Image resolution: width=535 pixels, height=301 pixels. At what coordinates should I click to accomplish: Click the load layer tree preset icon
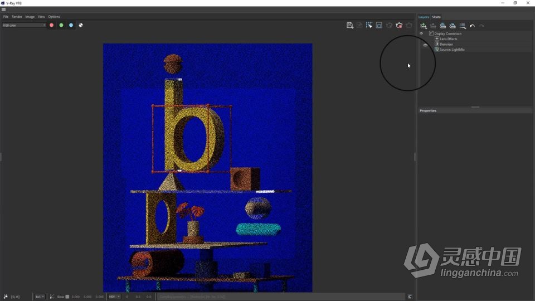pyautogui.click(x=453, y=26)
